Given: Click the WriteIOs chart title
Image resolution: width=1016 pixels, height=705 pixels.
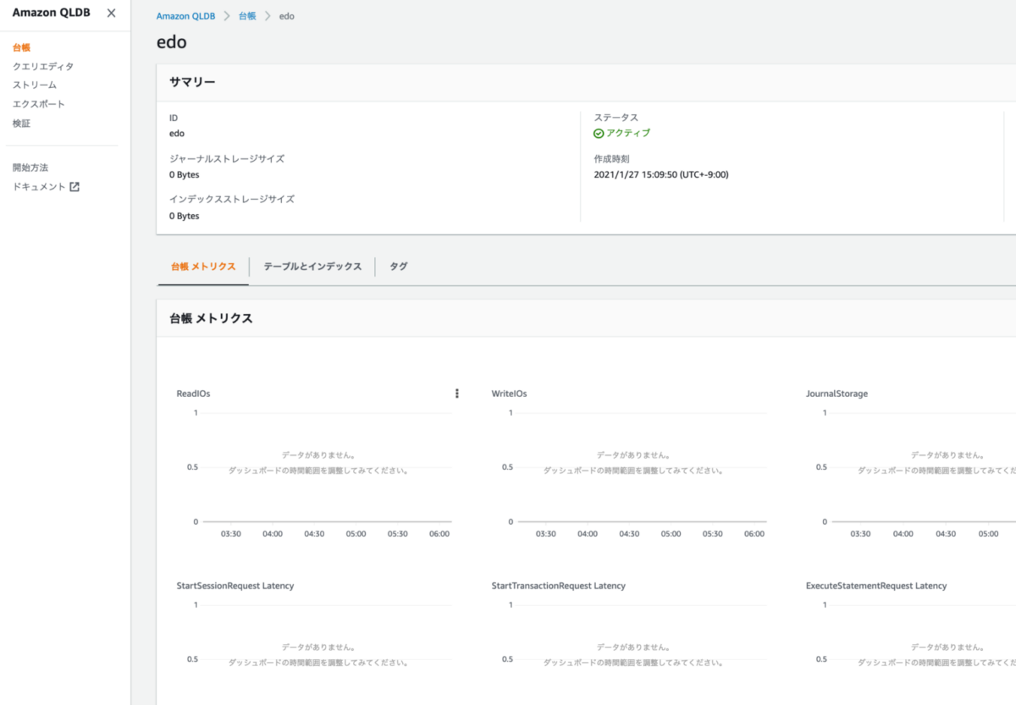Looking at the screenshot, I should pos(509,394).
